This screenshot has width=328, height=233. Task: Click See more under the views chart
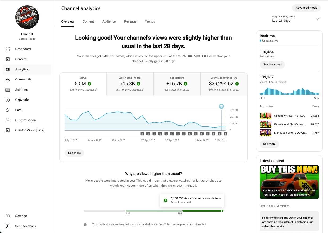pyautogui.click(x=74, y=153)
